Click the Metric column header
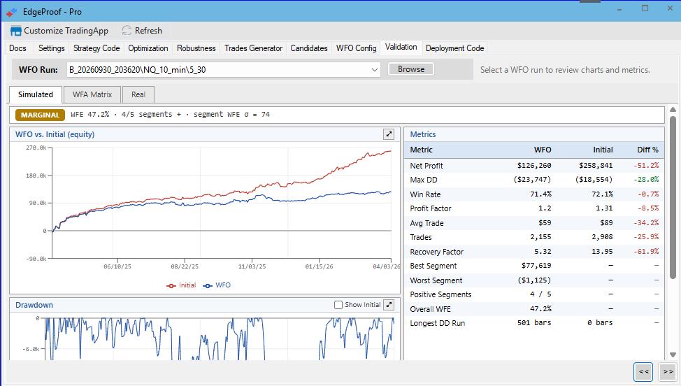Image resolution: width=681 pixels, height=386 pixels. (x=422, y=150)
